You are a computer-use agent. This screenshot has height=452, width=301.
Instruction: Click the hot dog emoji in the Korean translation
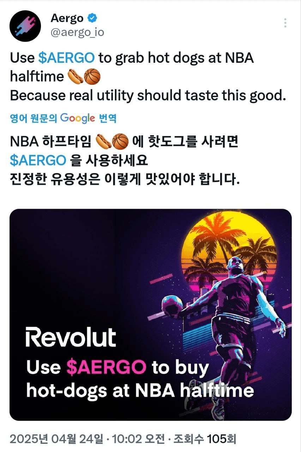coord(103,142)
